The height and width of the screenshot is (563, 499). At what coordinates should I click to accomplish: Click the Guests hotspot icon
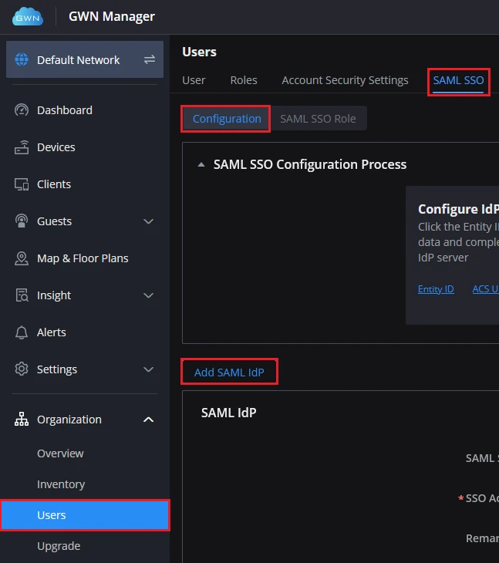tap(22, 221)
